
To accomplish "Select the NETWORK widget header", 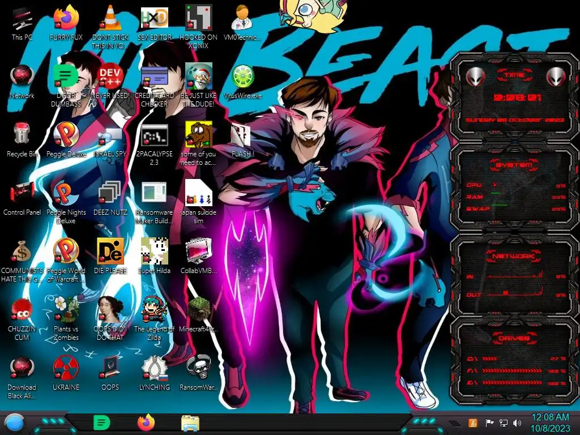I will (x=514, y=255).
